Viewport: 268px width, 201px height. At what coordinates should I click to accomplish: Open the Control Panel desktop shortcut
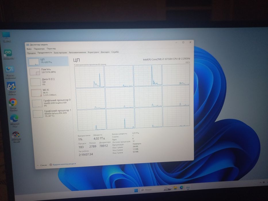tap(10, 72)
